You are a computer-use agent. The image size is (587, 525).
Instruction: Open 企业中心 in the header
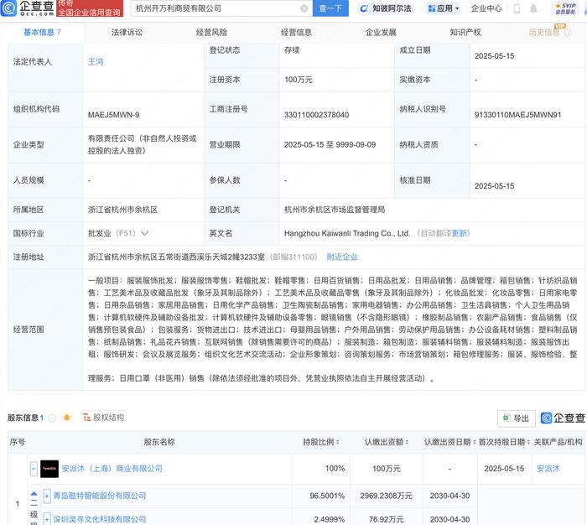pos(486,8)
